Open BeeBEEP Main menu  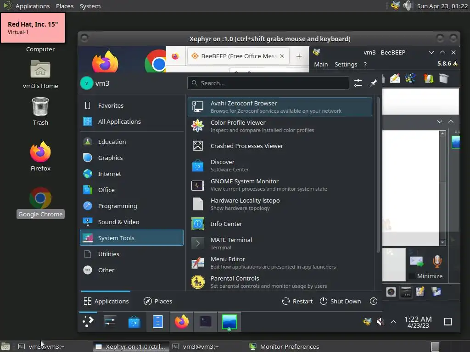[321, 64]
